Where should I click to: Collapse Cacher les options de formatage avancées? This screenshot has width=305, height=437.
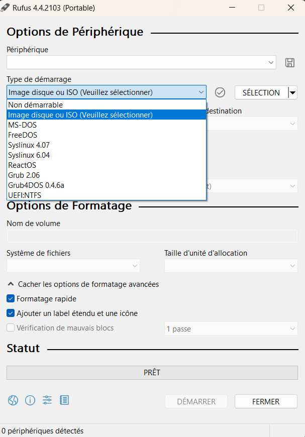pyautogui.click(x=83, y=284)
